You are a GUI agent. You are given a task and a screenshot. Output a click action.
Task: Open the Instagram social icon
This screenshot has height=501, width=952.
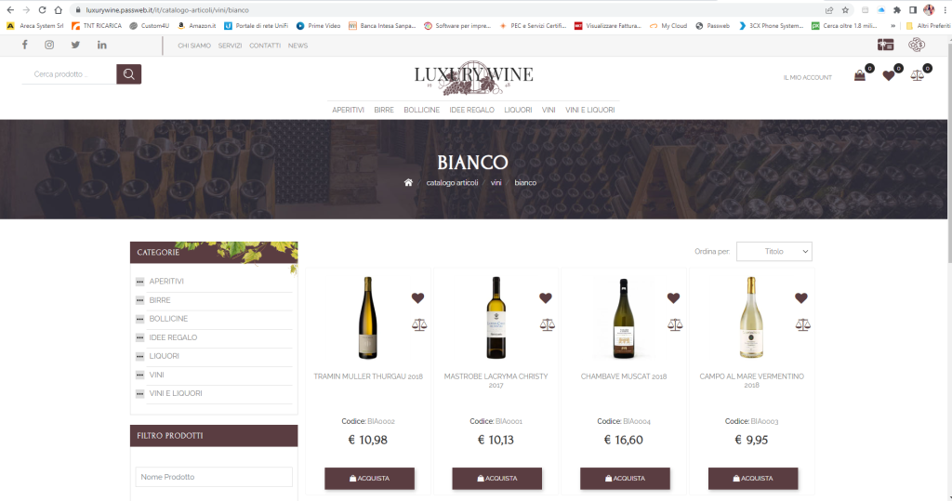[49, 45]
